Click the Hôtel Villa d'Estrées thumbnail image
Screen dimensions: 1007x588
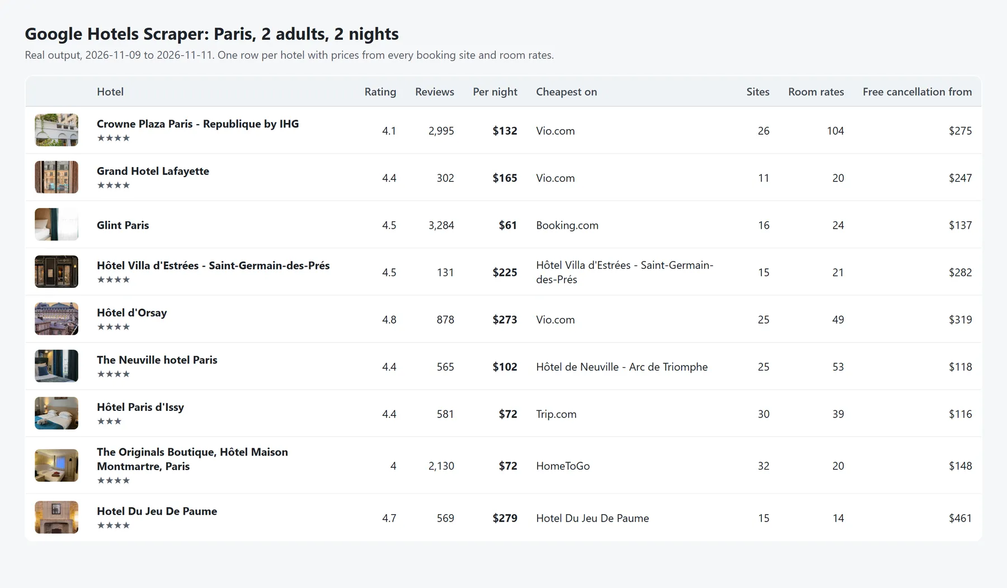(x=57, y=272)
